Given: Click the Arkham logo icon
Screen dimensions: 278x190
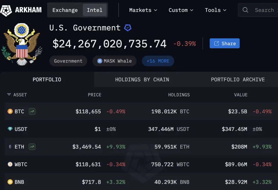Looking at the screenshot, I should [x=6, y=10].
